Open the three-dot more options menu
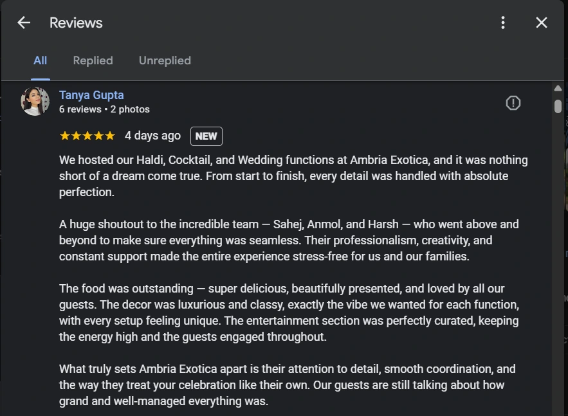The height and width of the screenshot is (416, 568). pyautogui.click(x=503, y=23)
